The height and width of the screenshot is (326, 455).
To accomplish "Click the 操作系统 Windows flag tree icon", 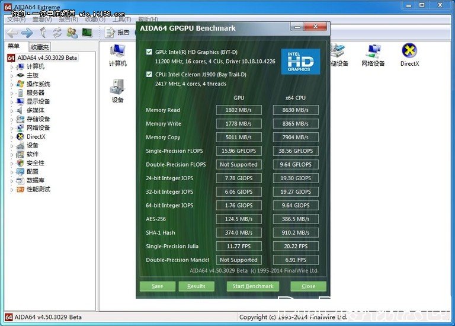I will pos(20,84).
